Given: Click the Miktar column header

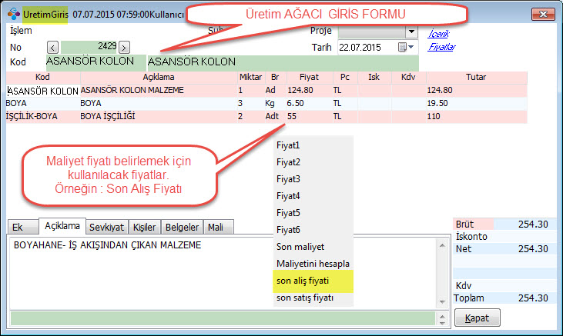Looking at the screenshot, I should coord(250,77).
